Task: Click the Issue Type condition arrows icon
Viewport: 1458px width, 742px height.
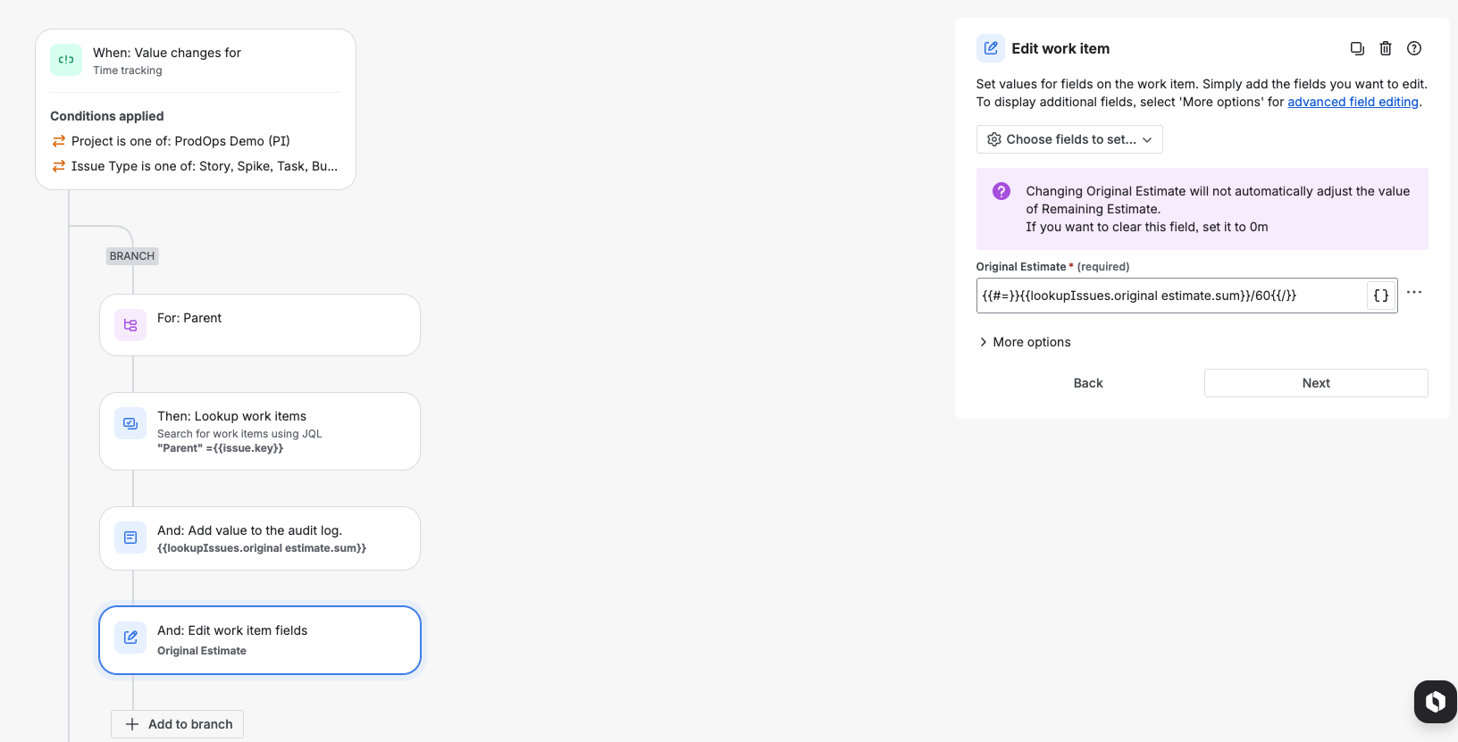Action: [59, 166]
